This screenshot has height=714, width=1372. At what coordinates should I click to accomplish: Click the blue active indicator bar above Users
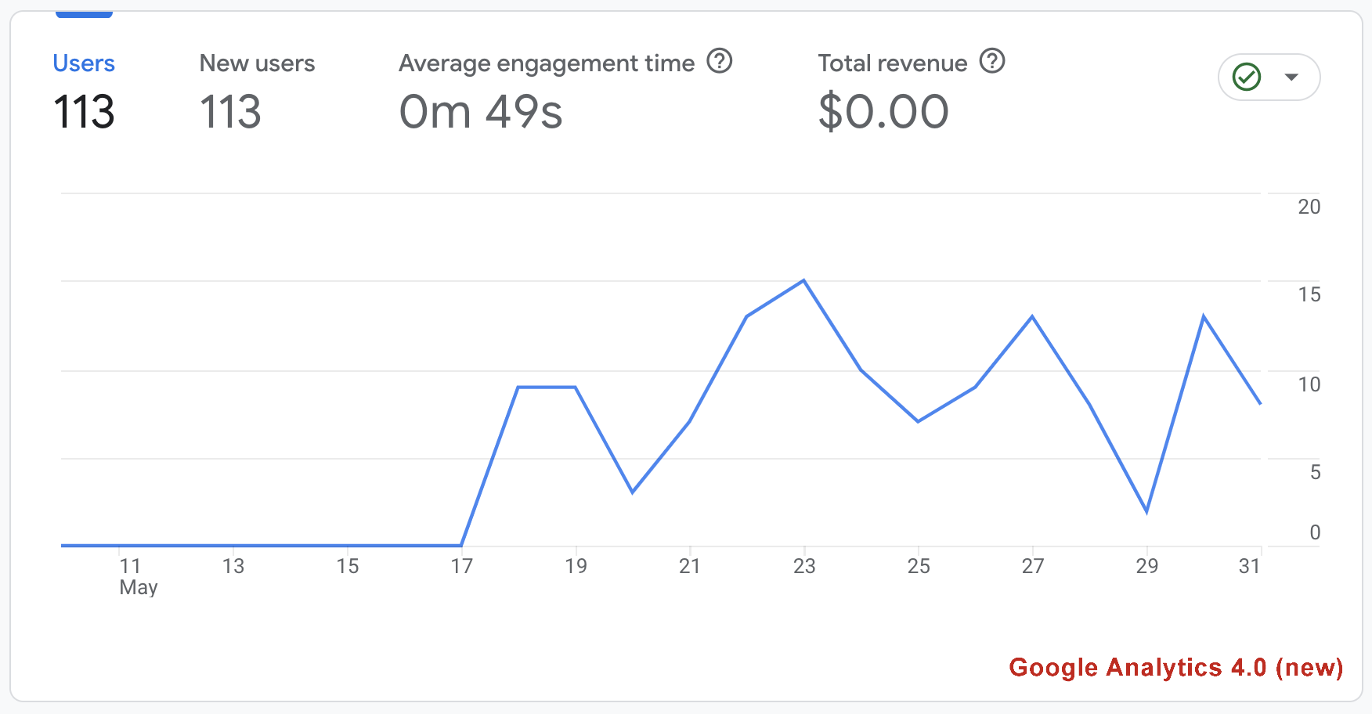point(84,14)
